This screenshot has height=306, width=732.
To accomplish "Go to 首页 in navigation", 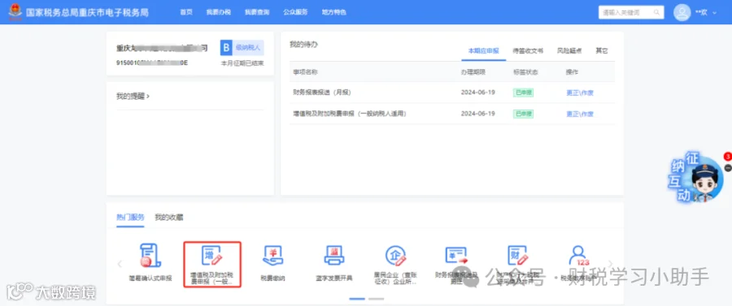I will click(x=186, y=12).
